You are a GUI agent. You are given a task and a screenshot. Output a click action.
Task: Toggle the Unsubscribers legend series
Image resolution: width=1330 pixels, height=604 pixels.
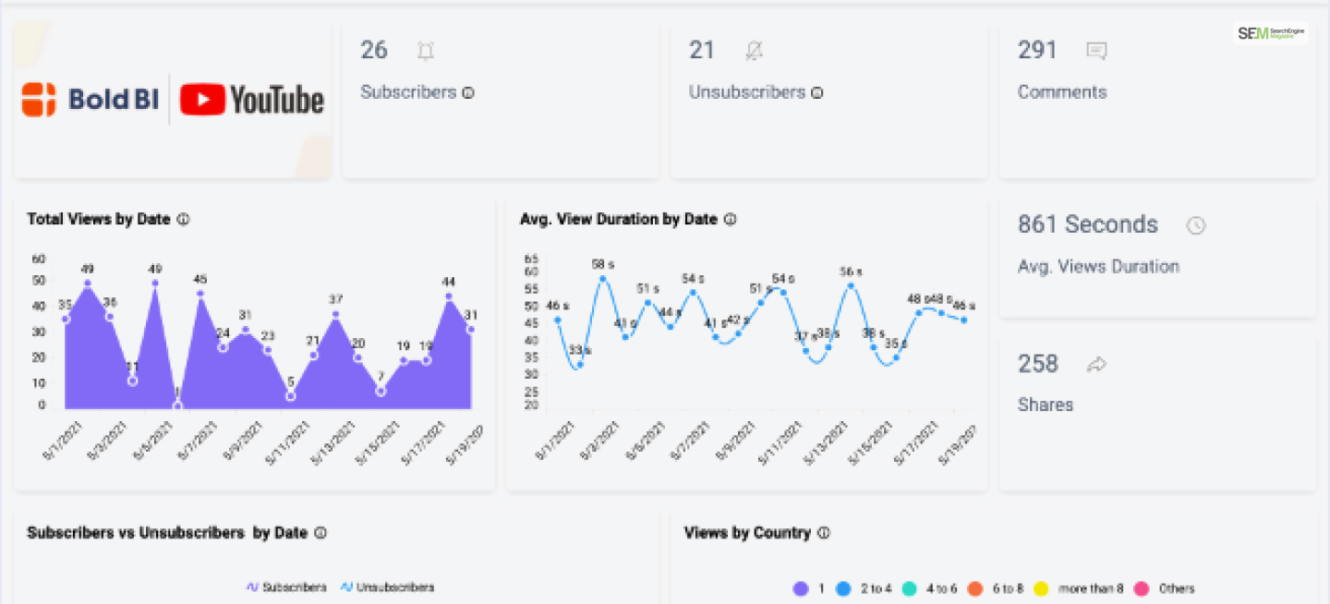point(387,587)
